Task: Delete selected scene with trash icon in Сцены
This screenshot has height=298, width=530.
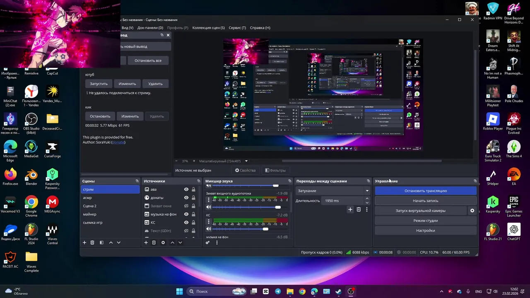Action: [x=92, y=243]
